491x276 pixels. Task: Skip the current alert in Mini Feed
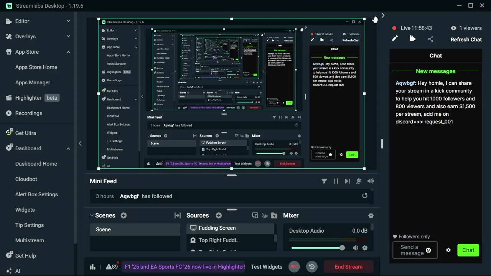click(x=347, y=181)
